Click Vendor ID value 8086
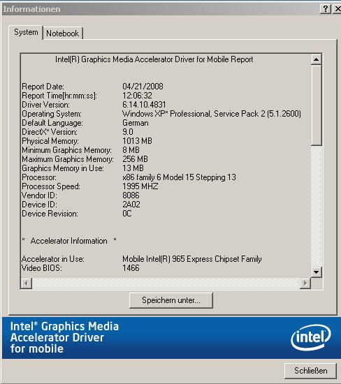 click(131, 195)
